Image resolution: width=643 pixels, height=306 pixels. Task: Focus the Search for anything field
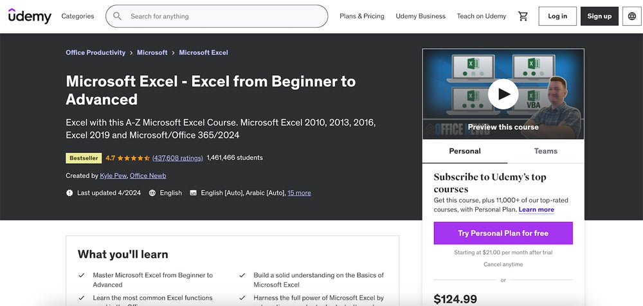[x=217, y=16]
